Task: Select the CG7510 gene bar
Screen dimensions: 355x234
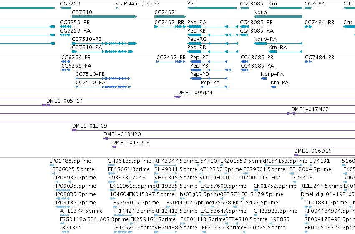Action: point(104,17)
